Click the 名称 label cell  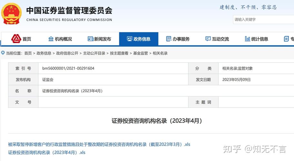[23, 91]
